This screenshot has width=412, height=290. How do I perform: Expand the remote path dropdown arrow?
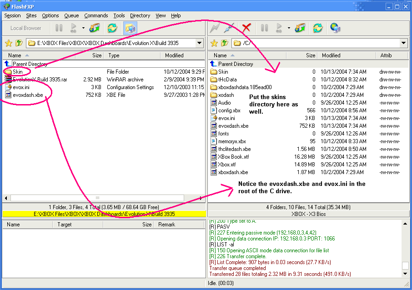coord(404,43)
